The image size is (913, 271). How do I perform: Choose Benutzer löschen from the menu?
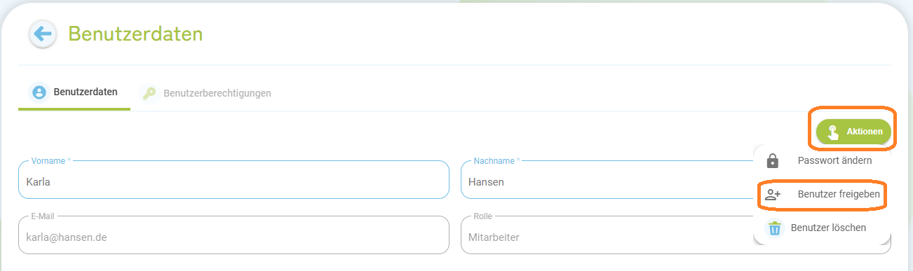click(822, 228)
